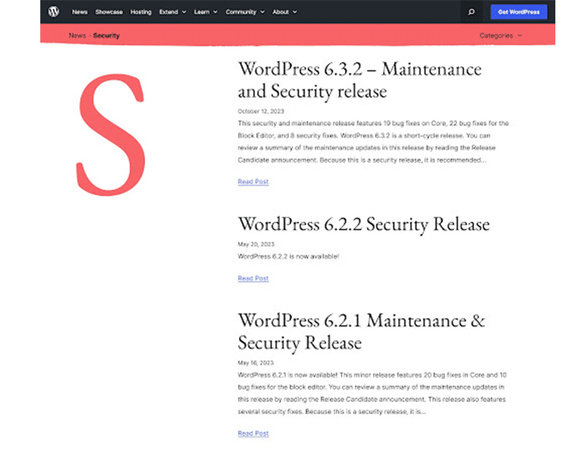The height and width of the screenshot is (450, 587).
Task: Open the Categories dropdown
Action: coord(500,35)
